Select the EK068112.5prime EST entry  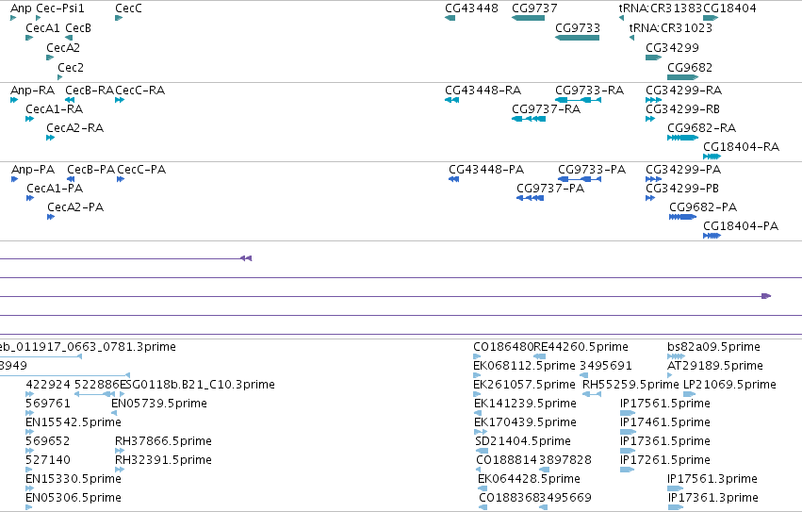[x=524, y=366]
